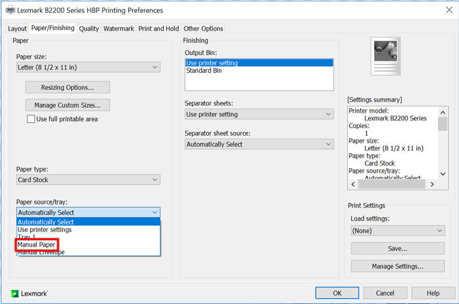Image resolution: width=459 pixels, height=304 pixels.
Task: Click the printer icon in title bar
Action: tap(11, 10)
